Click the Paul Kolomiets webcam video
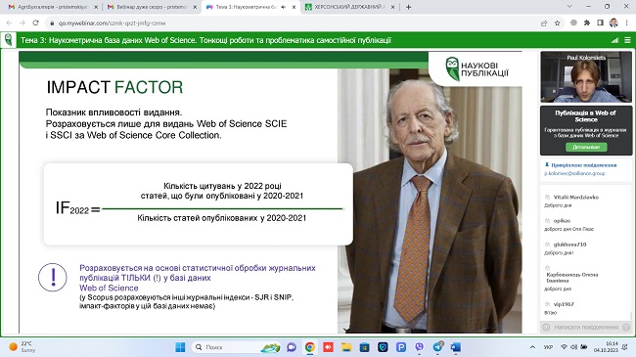Image resolution: width=636 pixels, height=357 pixels. tap(586, 76)
